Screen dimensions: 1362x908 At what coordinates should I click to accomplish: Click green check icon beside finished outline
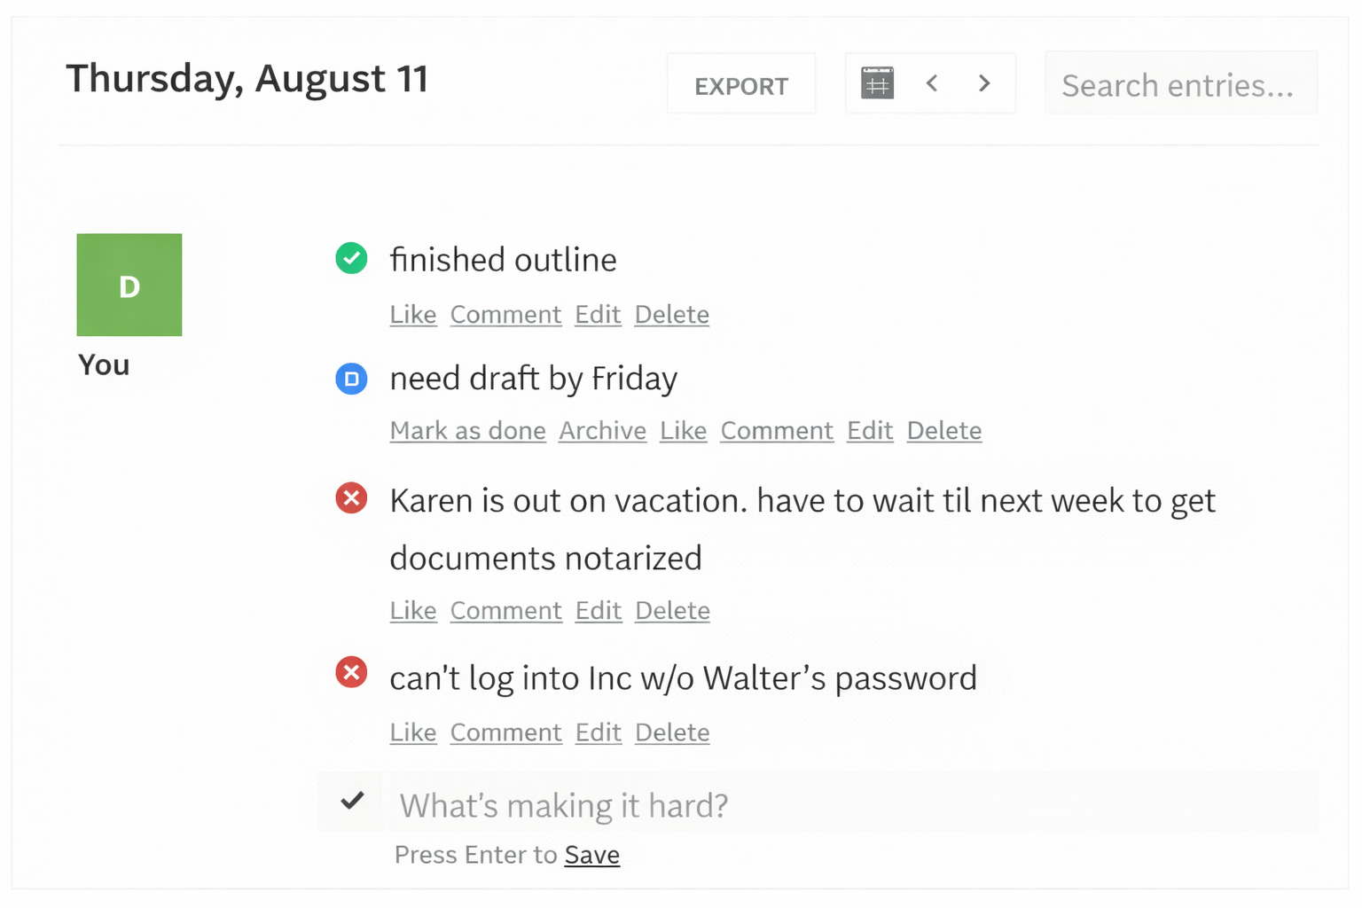coord(351,258)
